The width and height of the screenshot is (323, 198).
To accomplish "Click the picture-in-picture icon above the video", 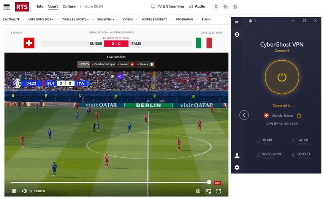I will pyautogui.click(x=112, y=76).
